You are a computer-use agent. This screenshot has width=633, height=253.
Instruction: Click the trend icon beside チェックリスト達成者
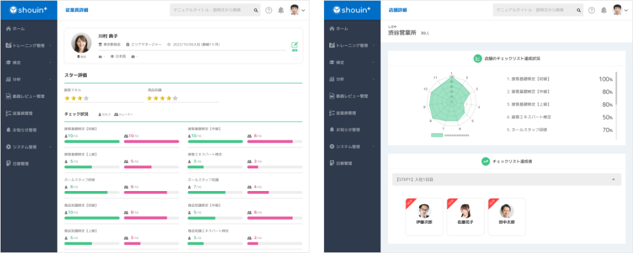coord(486,161)
